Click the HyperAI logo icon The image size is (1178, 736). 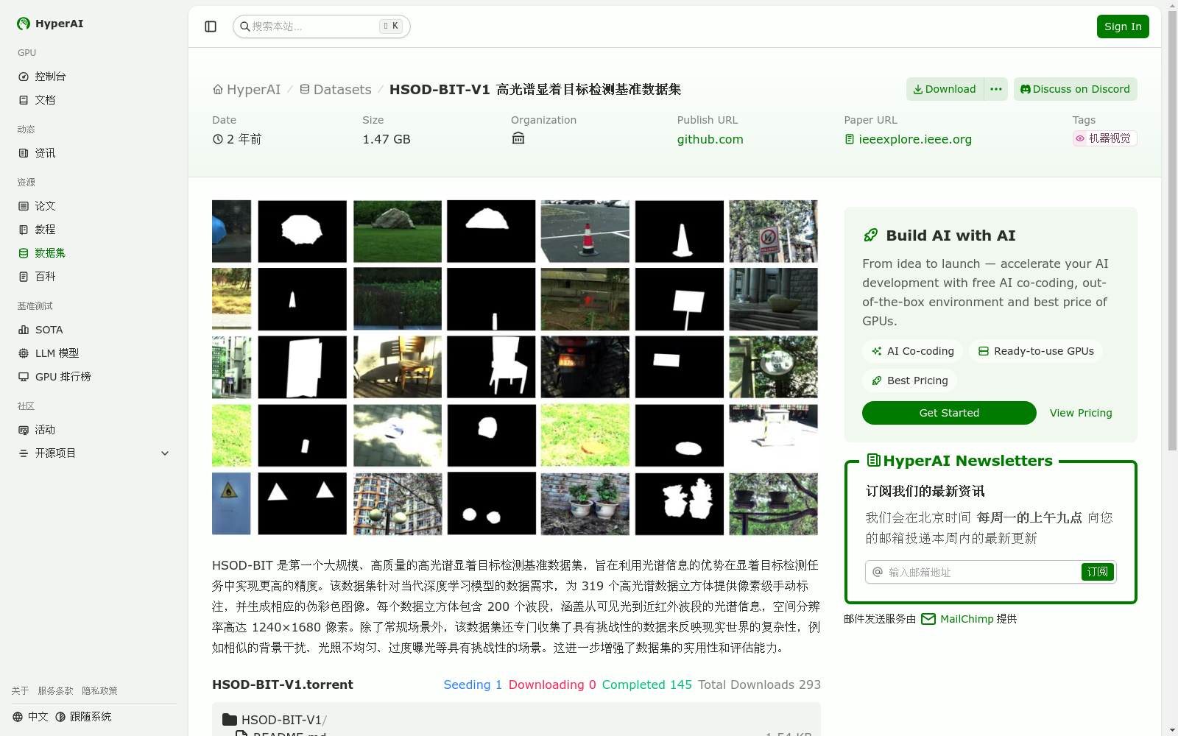coord(24,24)
